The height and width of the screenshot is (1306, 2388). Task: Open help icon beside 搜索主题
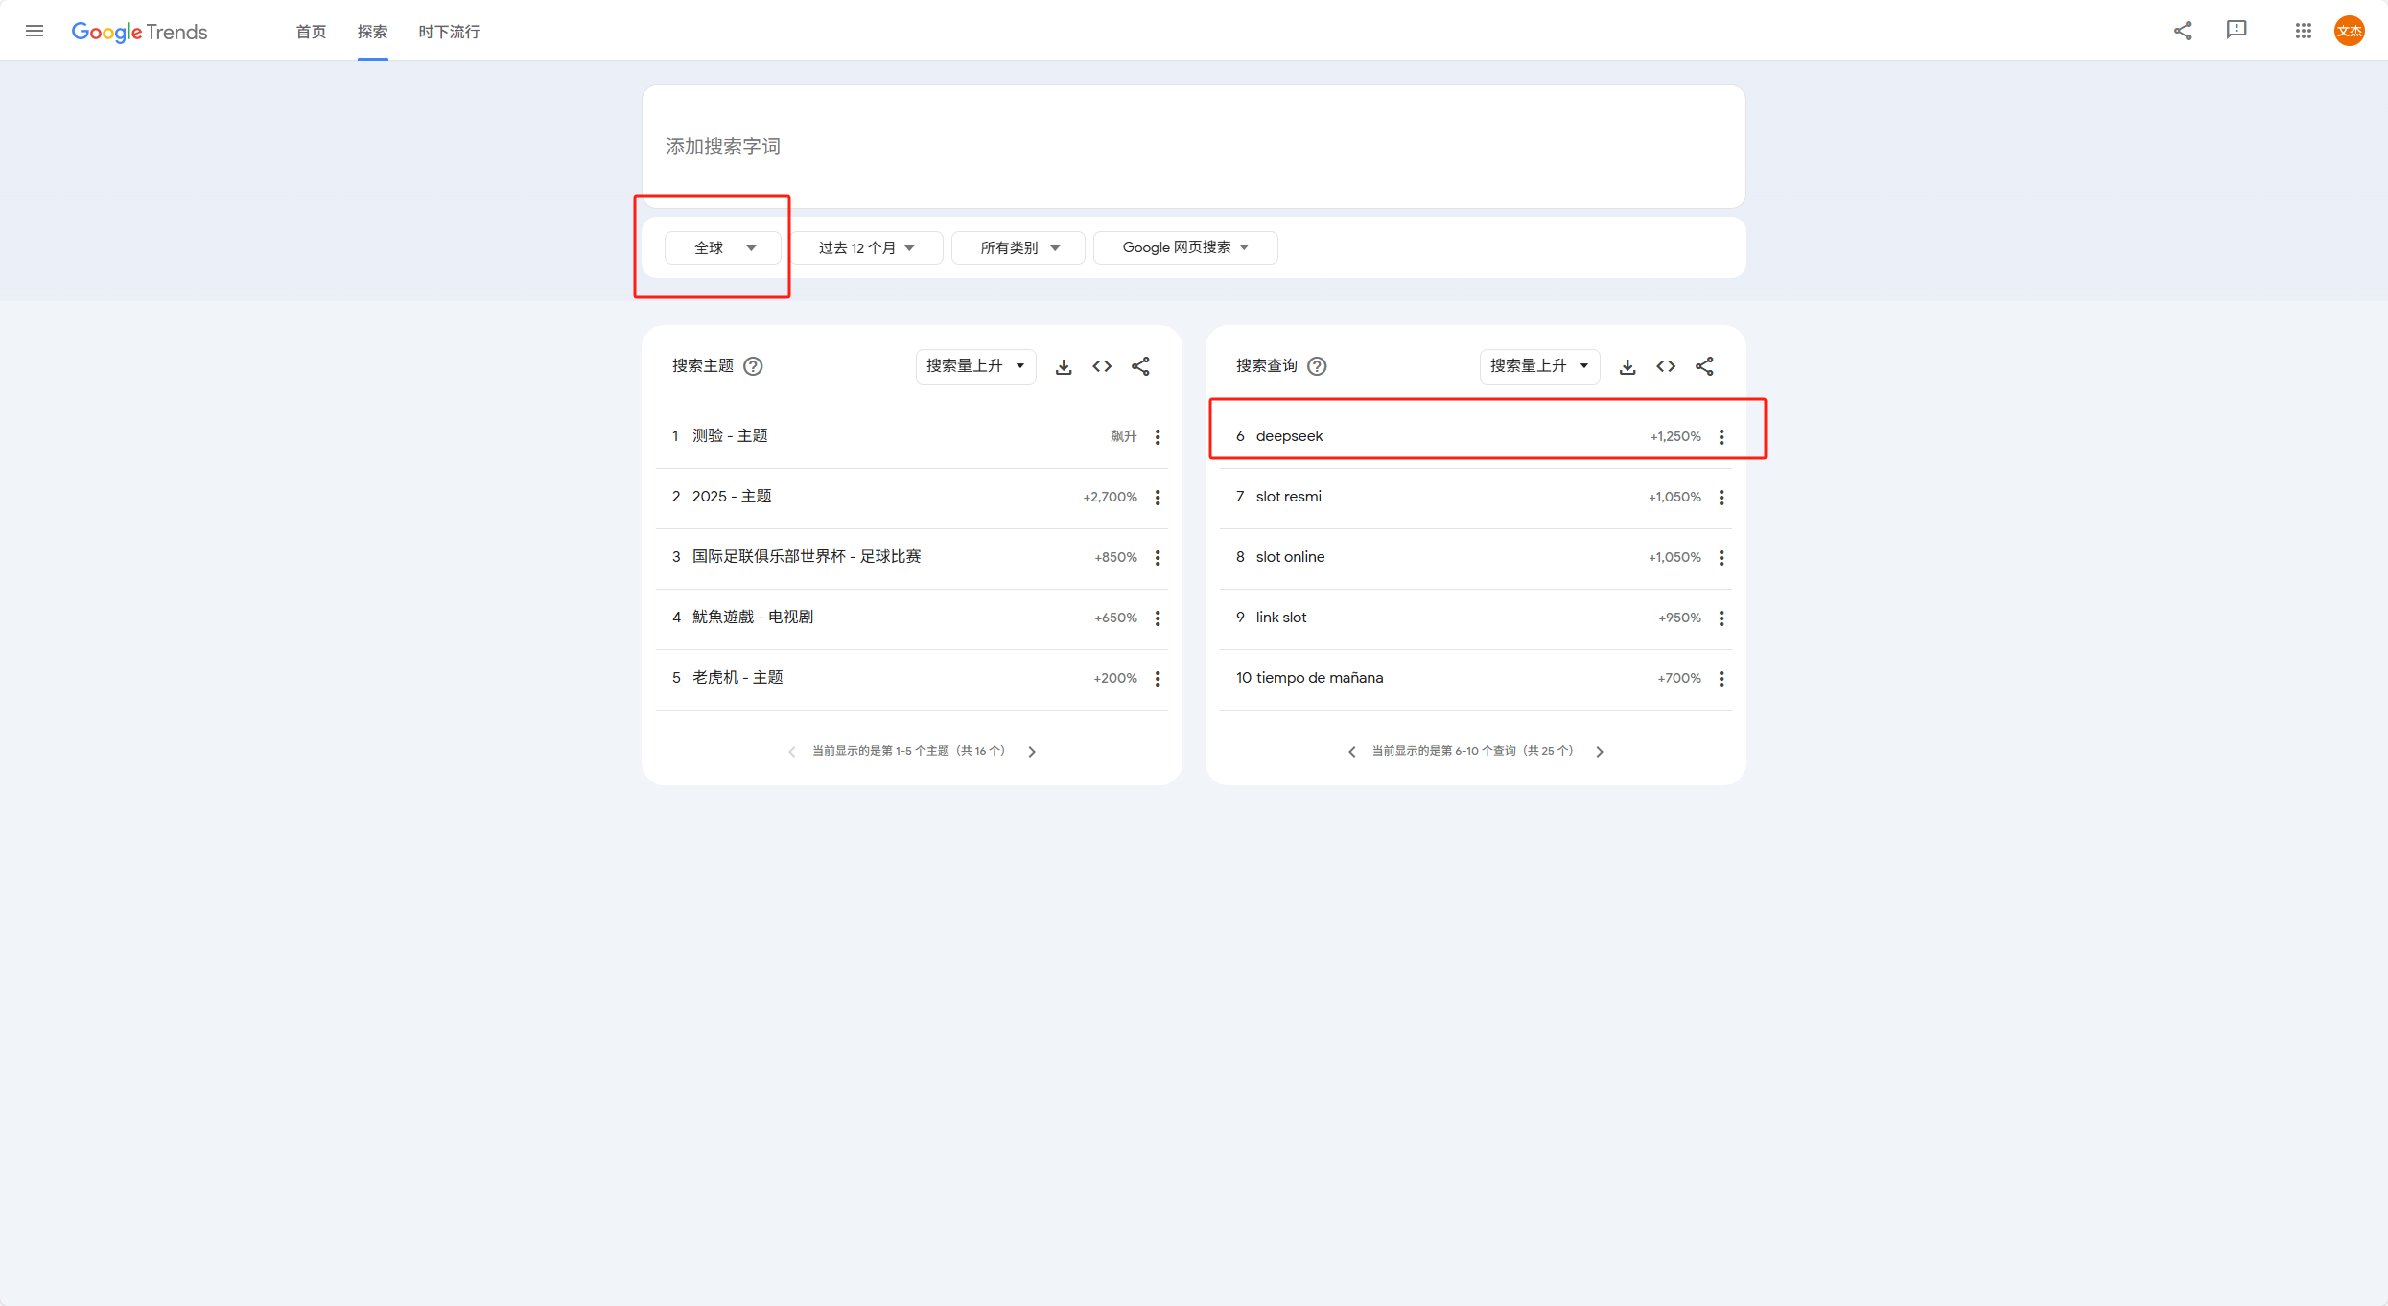[x=753, y=366]
